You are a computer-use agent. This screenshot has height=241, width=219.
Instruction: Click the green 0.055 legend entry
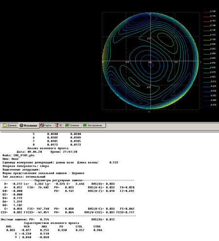point(209,58)
